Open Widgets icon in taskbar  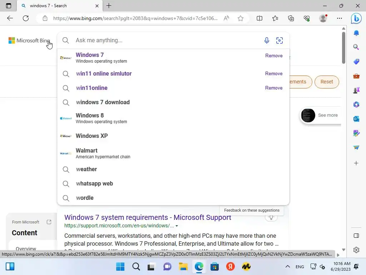tap(10, 266)
